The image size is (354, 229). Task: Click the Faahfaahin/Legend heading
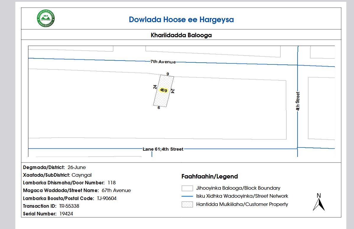[210, 176]
